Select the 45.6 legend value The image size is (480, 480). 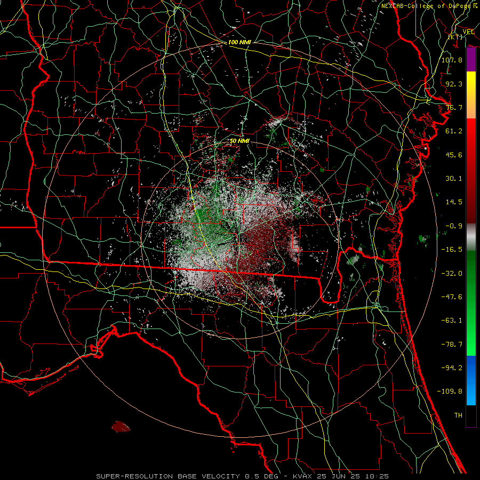point(454,155)
